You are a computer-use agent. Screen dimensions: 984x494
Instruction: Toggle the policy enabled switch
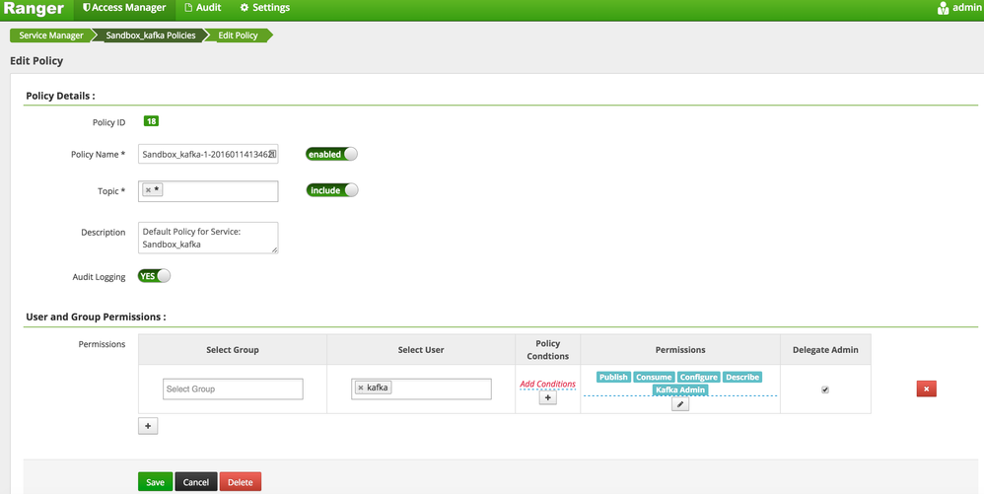[x=331, y=154]
